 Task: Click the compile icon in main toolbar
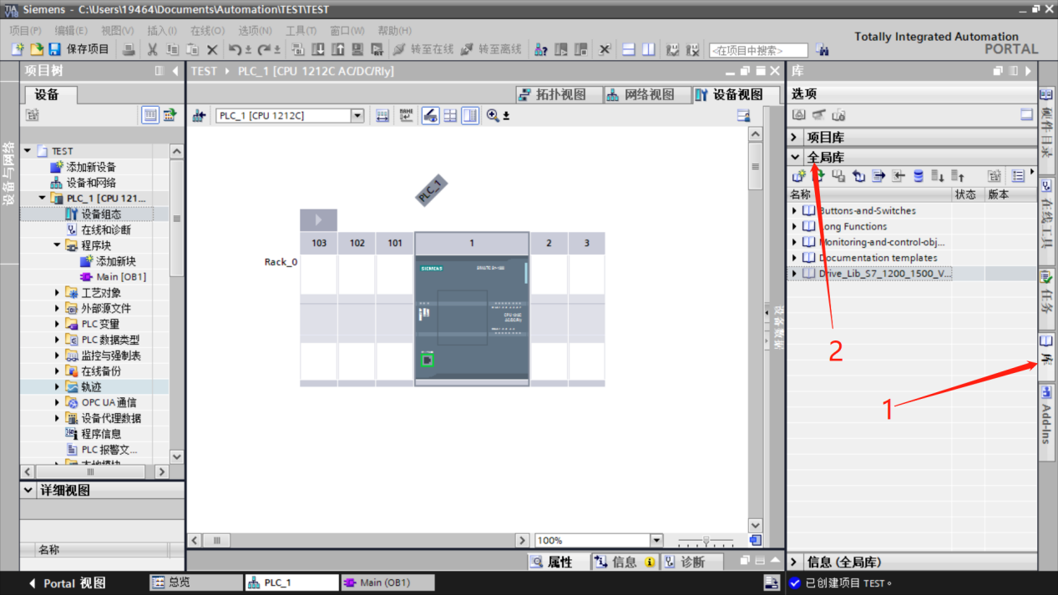tap(297, 50)
